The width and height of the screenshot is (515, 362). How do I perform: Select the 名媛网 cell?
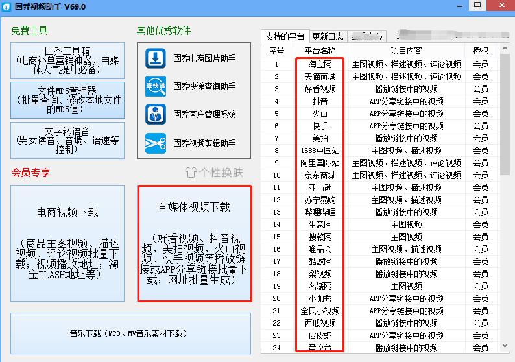[320, 286]
